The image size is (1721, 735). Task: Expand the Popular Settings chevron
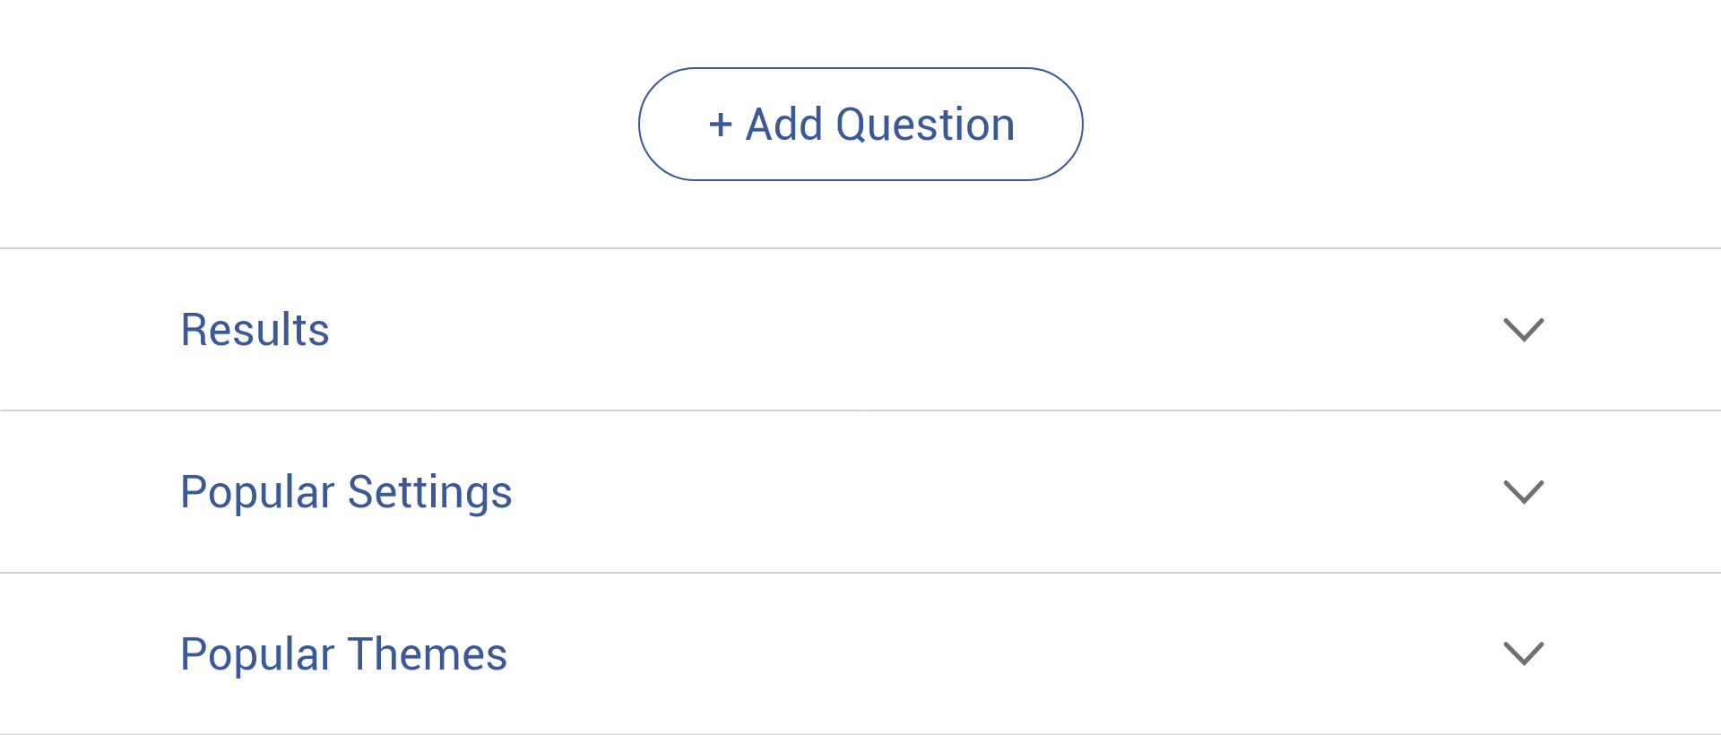1523,492
